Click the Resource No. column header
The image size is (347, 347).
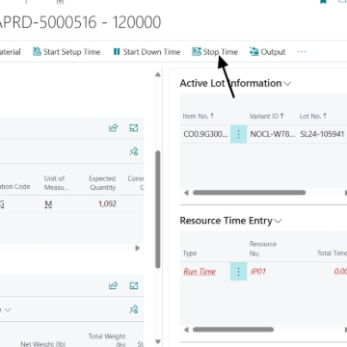tap(263, 249)
